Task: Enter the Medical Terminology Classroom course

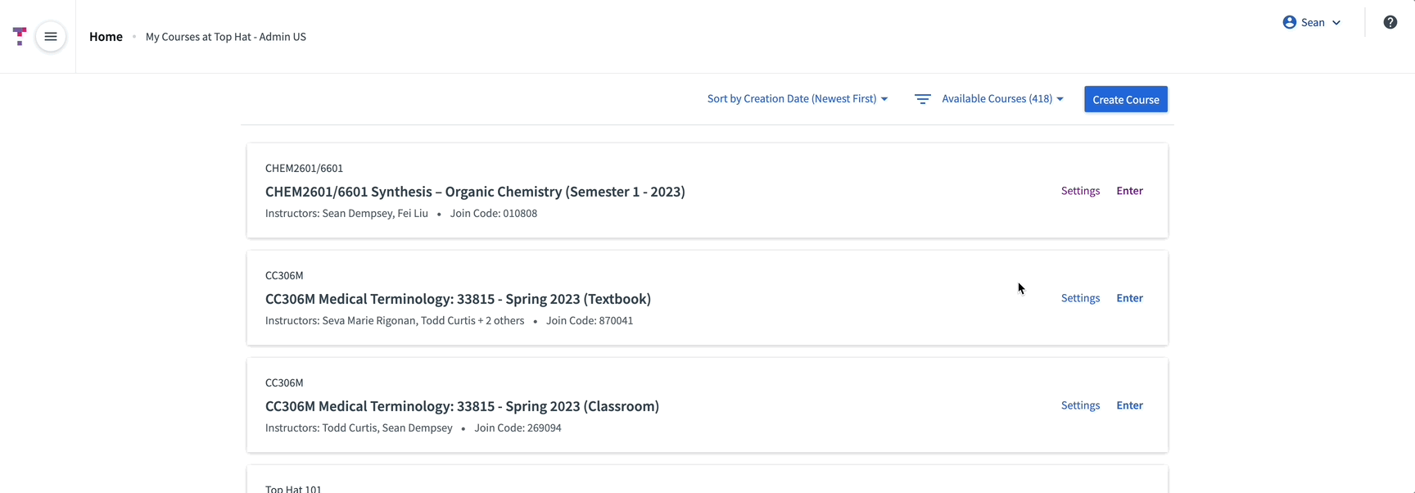Action: (1129, 405)
